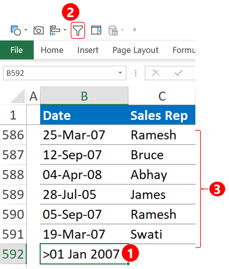Click the formula bar resize dots handle
The width and height of the screenshot is (229, 269).
(x=135, y=73)
